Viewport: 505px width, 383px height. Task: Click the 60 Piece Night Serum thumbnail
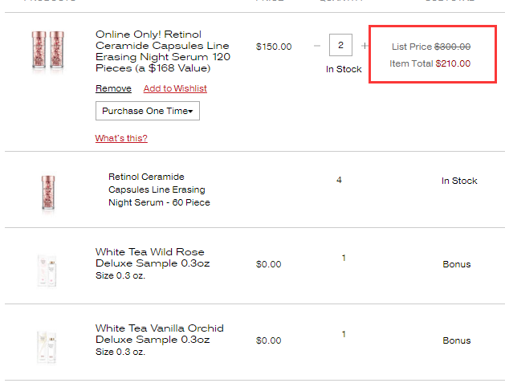[48, 193]
